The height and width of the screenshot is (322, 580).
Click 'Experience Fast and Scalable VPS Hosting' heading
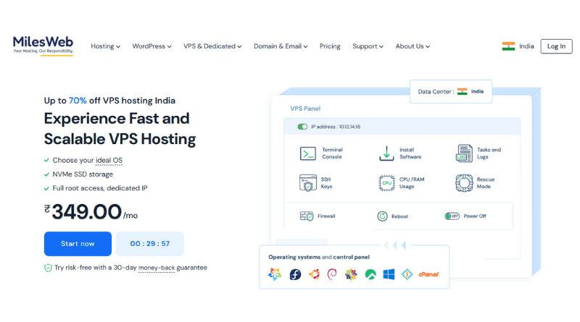[x=120, y=129]
